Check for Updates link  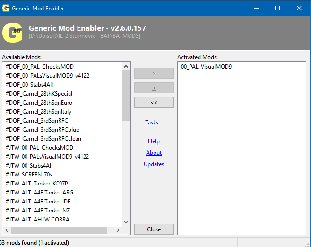(x=154, y=164)
